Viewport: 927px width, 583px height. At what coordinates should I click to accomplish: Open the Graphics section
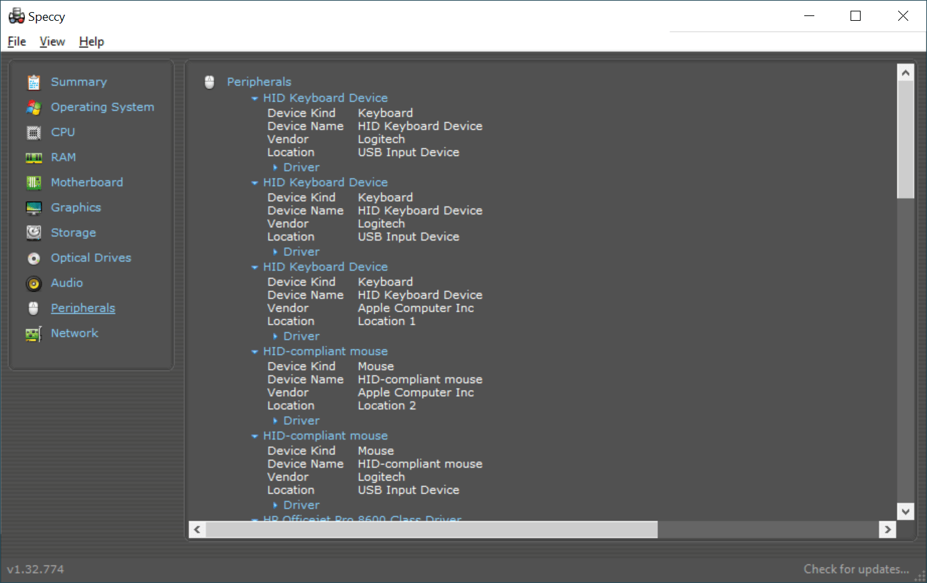pos(76,207)
